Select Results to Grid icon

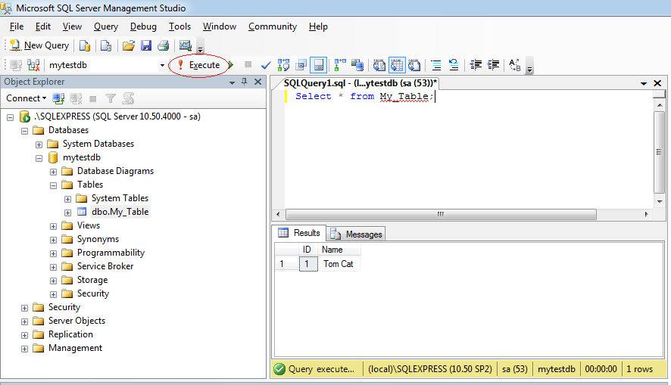click(x=397, y=65)
